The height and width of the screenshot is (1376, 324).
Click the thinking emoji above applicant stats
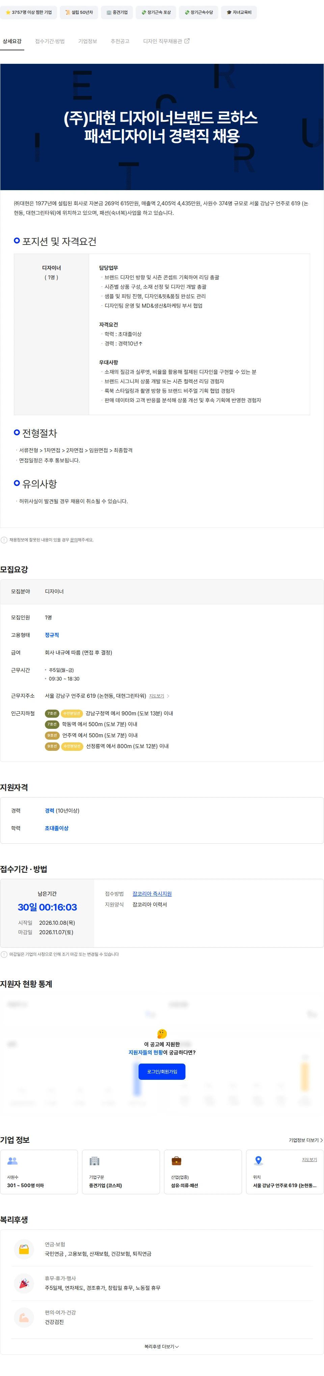click(162, 1034)
